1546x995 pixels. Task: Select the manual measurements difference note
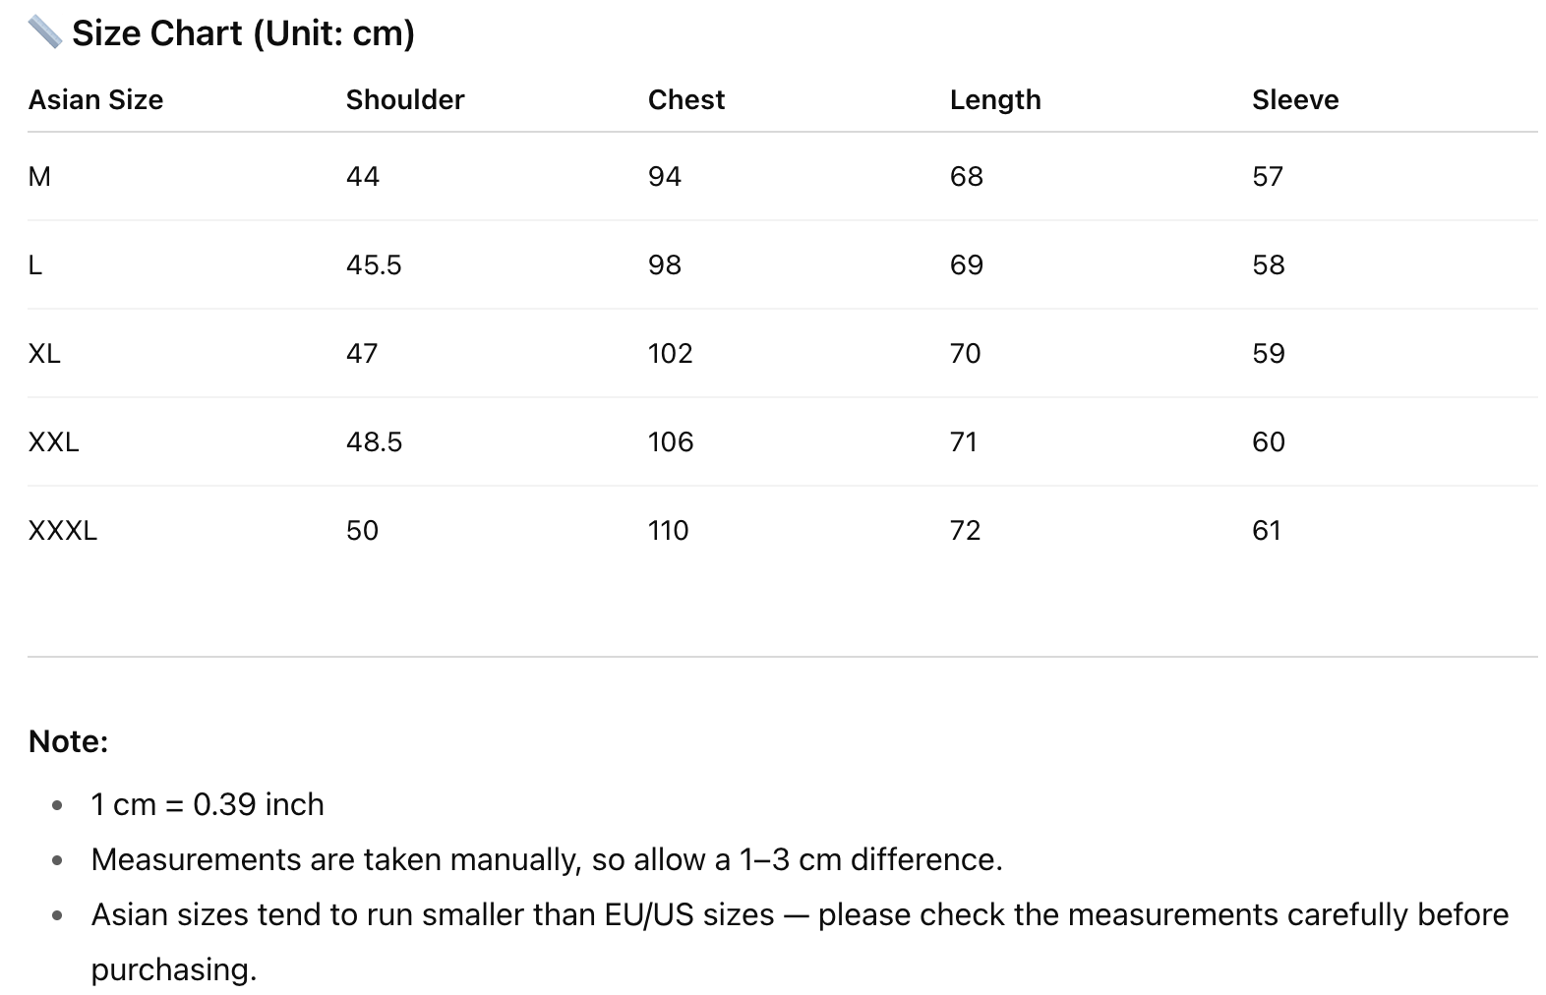point(547,859)
